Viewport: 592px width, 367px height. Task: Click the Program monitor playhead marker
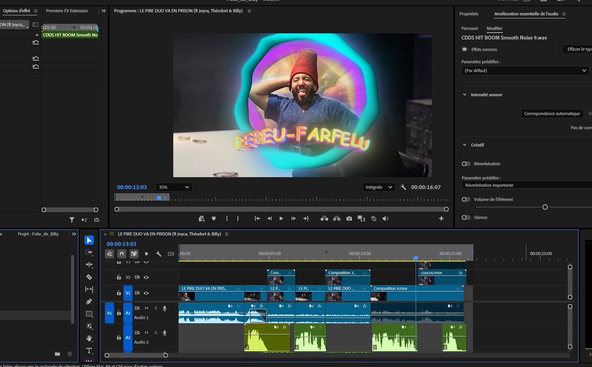[x=158, y=198]
